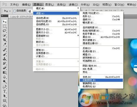Choose 自动对比度 menu item

[x=56, y=21]
